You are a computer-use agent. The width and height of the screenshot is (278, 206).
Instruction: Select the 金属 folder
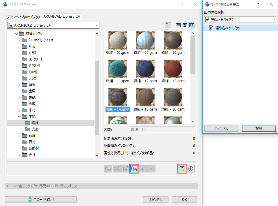coord(29,91)
